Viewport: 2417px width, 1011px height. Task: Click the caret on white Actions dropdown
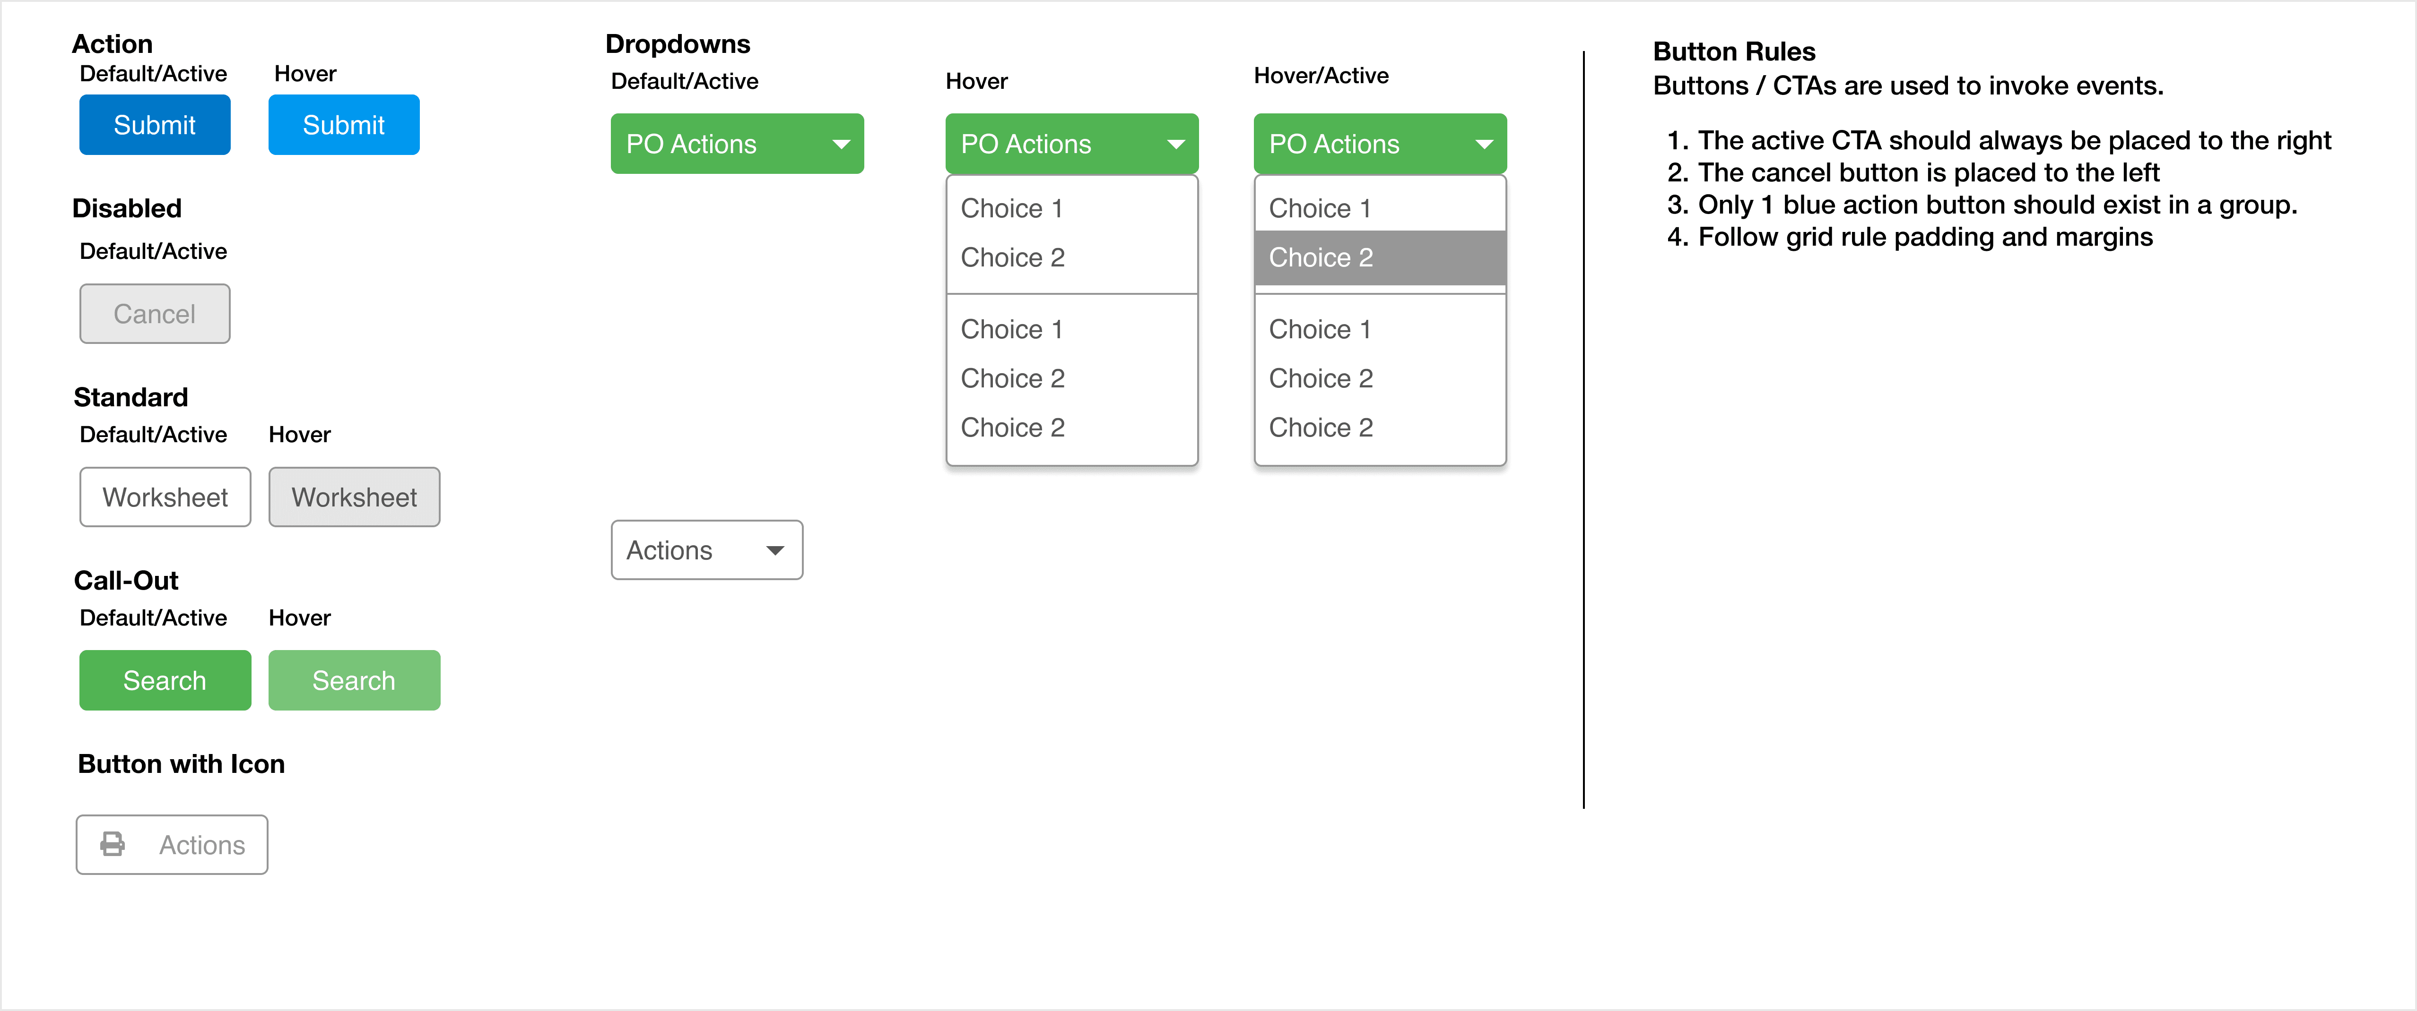tap(775, 550)
